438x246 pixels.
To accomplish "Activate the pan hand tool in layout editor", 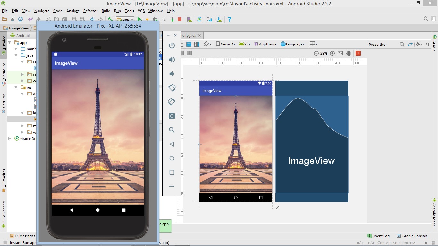I will pyautogui.click(x=349, y=53).
